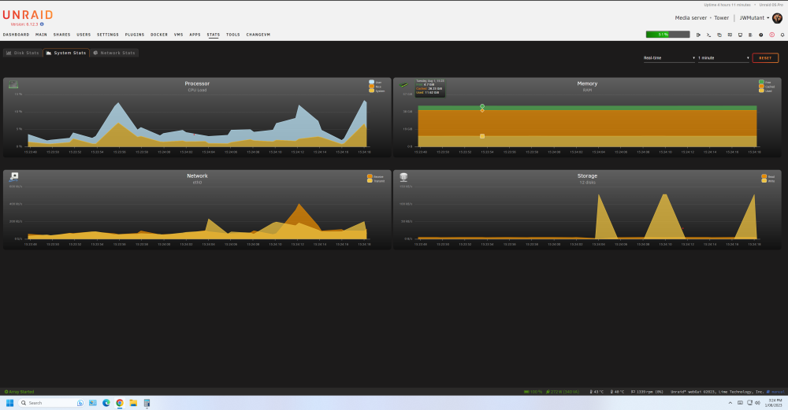This screenshot has width=788, height=410.
Task: Click the logout icon in header toolbar
Action: point(698,35)
